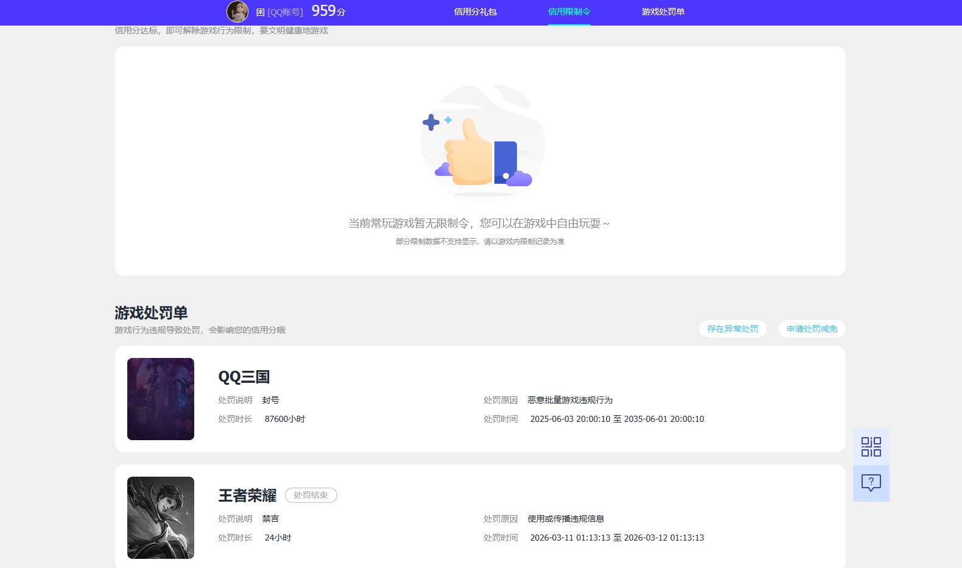The image size is (962, 568).
Task: Click the 24小时 duration value
Action: 278,538
